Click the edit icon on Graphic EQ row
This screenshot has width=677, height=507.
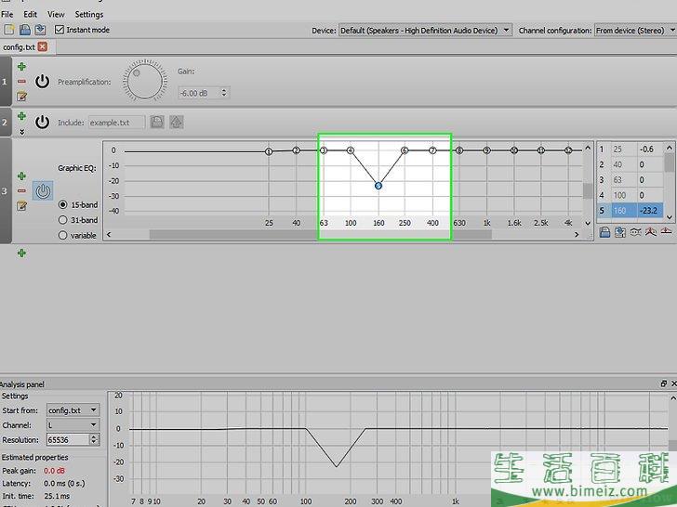(x=21, y=205)
